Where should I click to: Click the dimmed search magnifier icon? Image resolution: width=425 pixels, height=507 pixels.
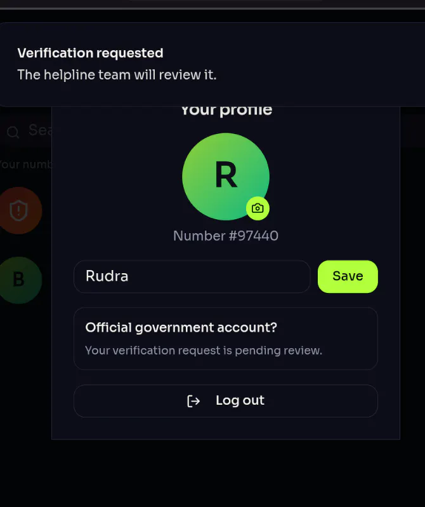13,132
